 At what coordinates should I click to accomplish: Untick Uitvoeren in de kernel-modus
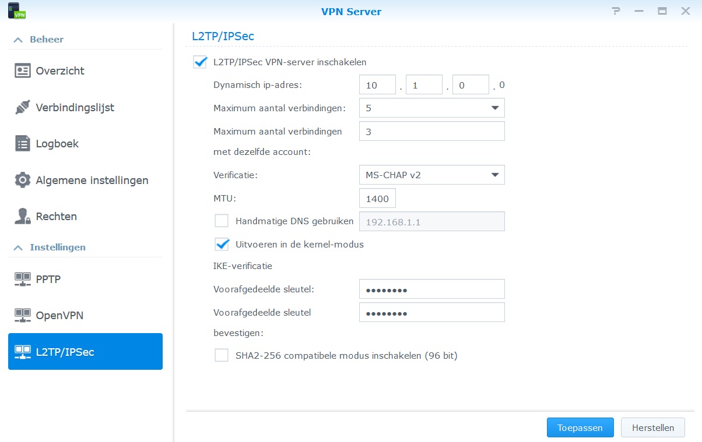pyautogui.click(x=222, y=245)
